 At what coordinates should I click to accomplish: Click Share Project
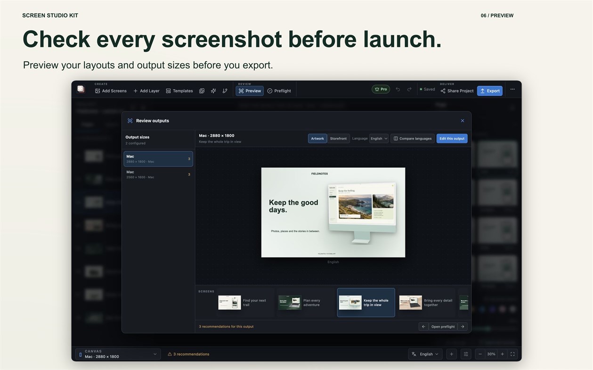tap(457, 91)
